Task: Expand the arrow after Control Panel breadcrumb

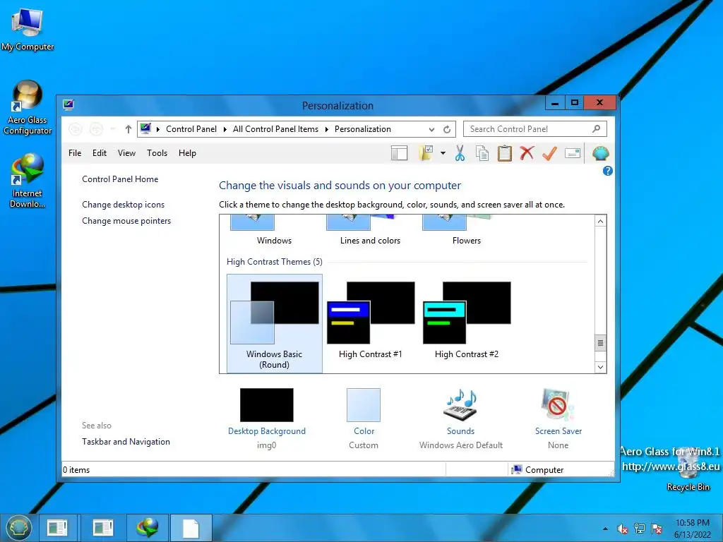Action: point(225,130)
